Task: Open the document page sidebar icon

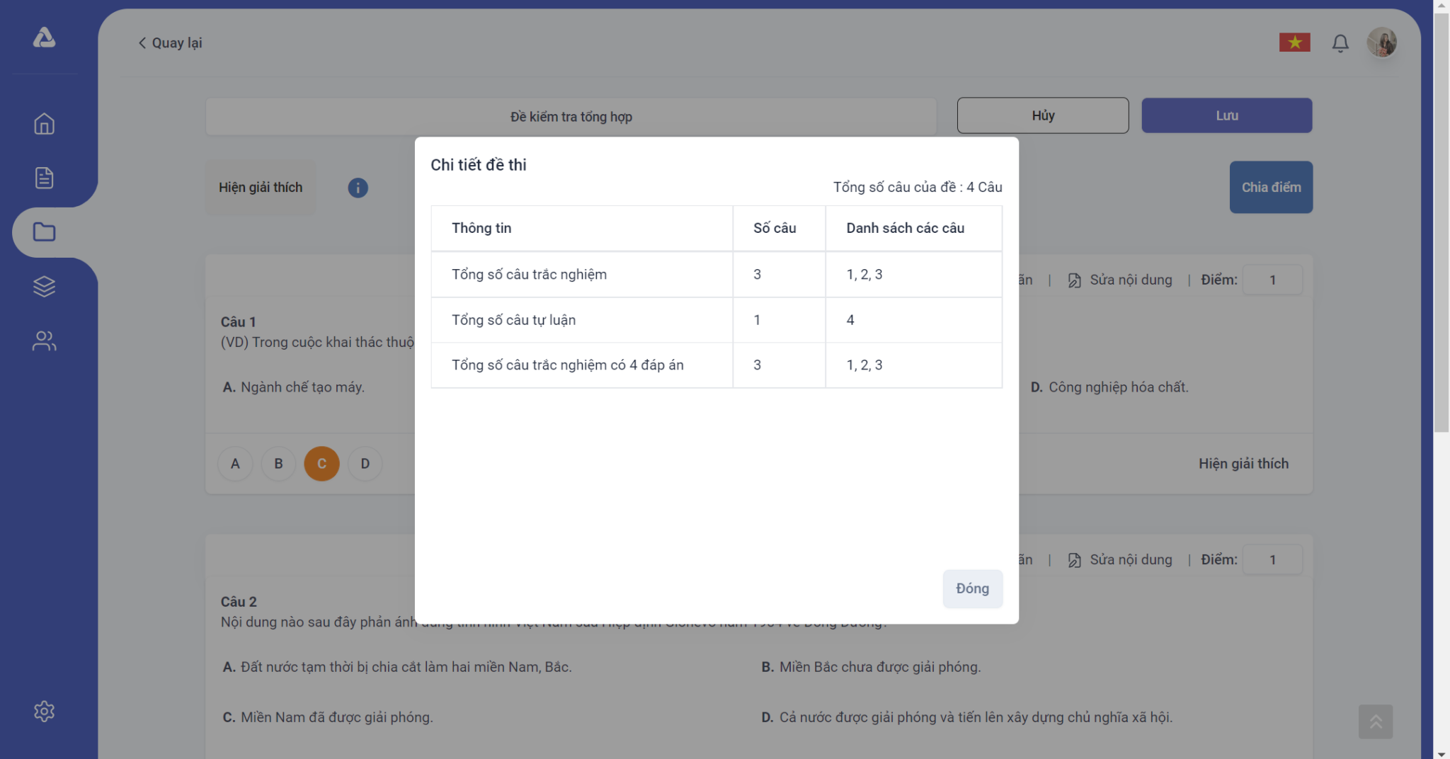Action: click(x=44, y=178)
